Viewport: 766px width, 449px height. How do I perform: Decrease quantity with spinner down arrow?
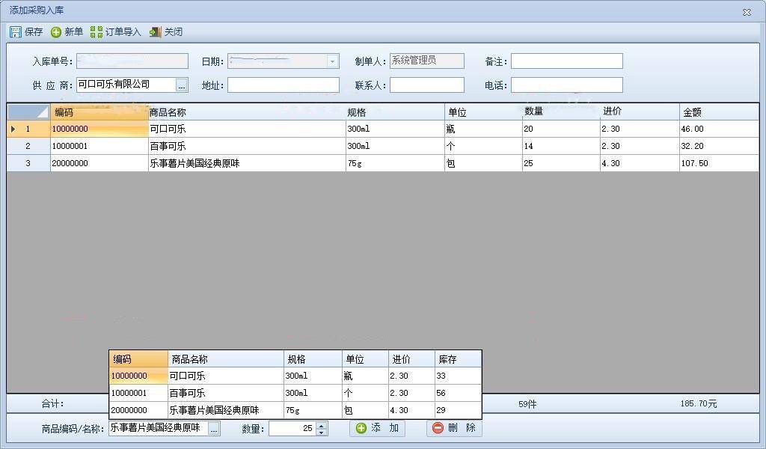pos(322,433)
